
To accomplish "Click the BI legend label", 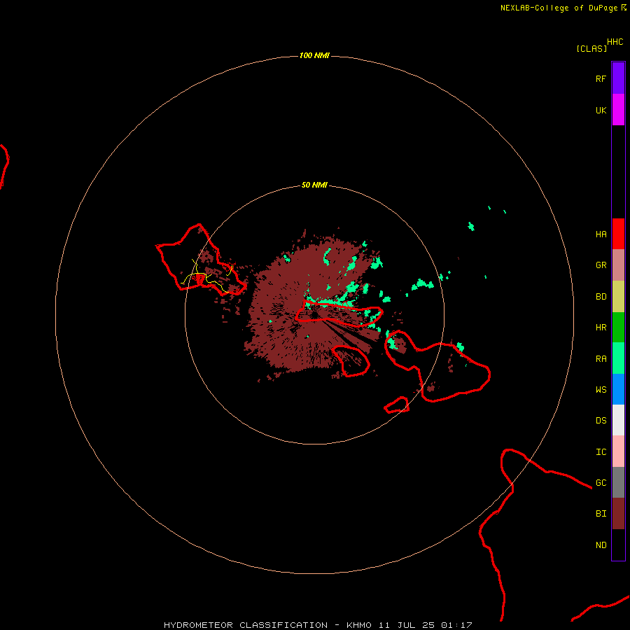I will pyautogui.click(x=601, y=514).
